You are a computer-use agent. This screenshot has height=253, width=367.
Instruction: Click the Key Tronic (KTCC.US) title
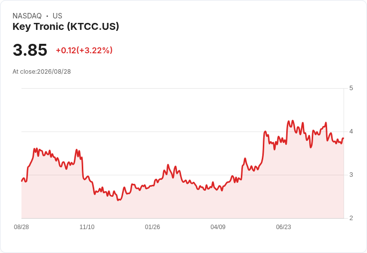click(66, 26)
